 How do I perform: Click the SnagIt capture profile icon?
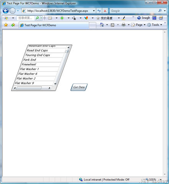click(x=161, y=18)
